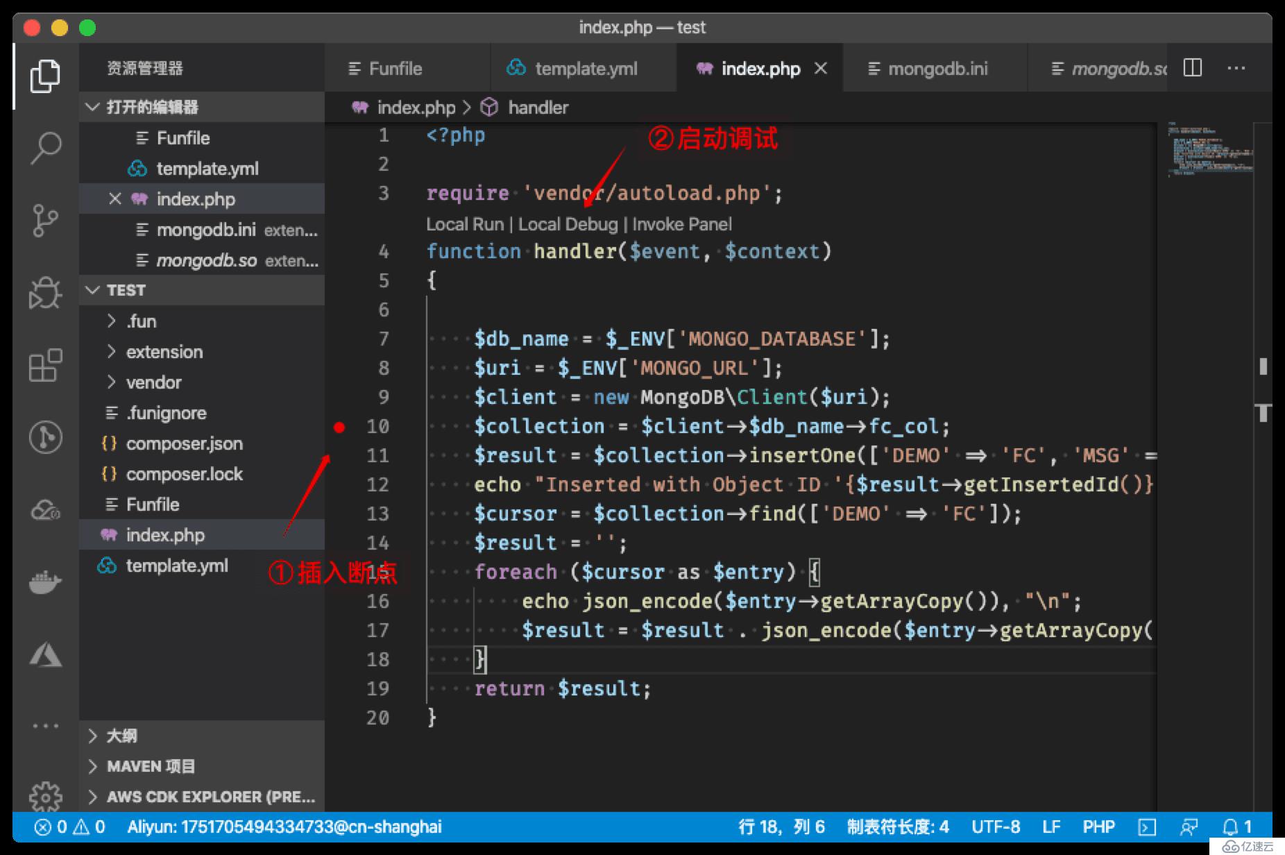
Task: Select index.php in the TEST file tree
Action: pos(201,535)
